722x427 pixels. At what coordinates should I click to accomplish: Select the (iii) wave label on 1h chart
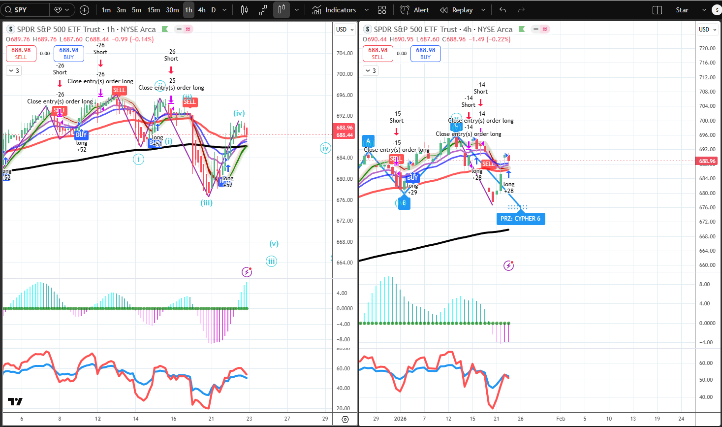tap(206, 202)
